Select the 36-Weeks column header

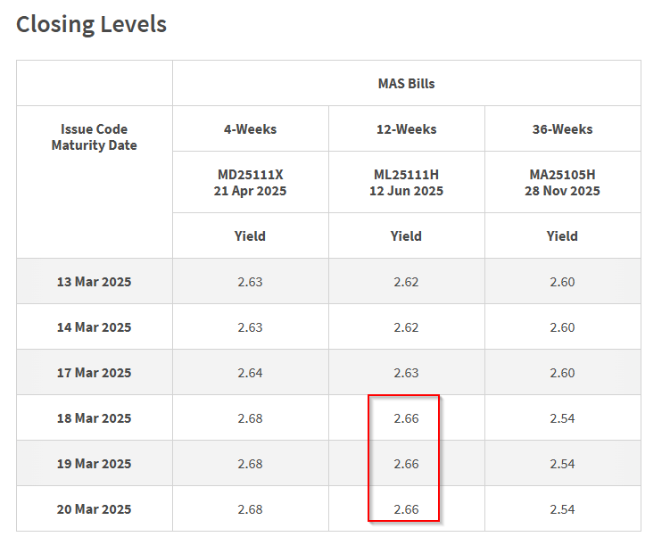[x=562, y=129]
